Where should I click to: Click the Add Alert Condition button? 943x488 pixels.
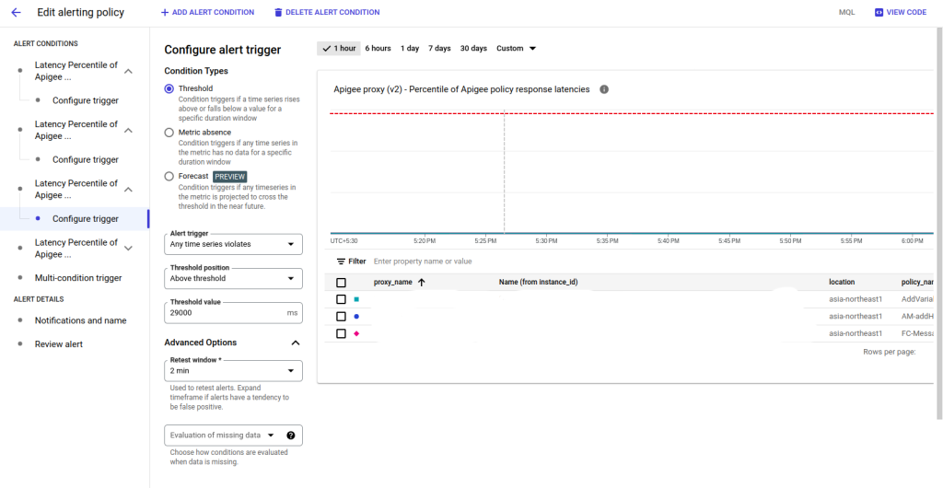(x=207, y=12)
